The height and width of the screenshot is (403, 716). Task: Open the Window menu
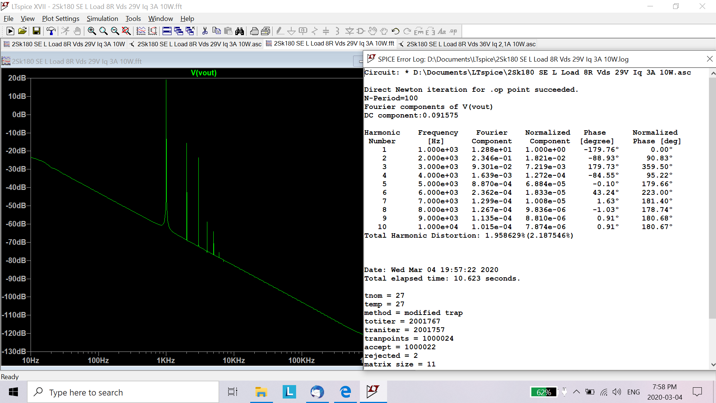160,19
